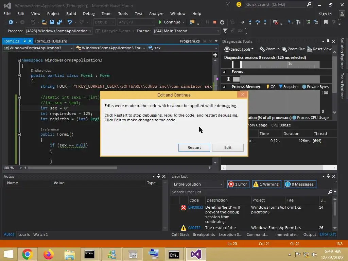Click Sign in at top right
The width and height of the screenshot is (348, 261).
tap(325, 14)
